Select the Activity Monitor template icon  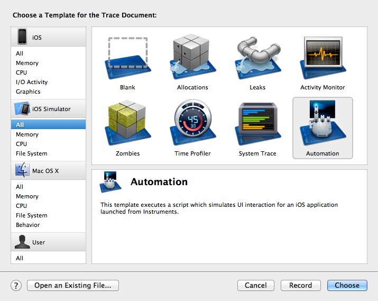pos(323,58)
